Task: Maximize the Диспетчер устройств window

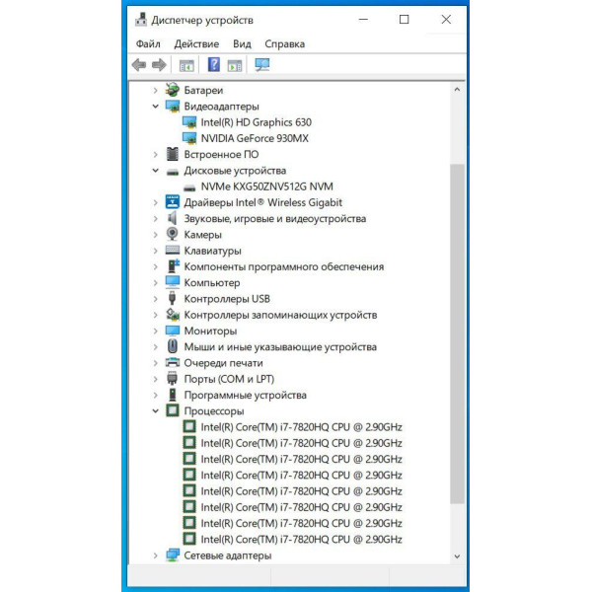Action: pos(404,20)
